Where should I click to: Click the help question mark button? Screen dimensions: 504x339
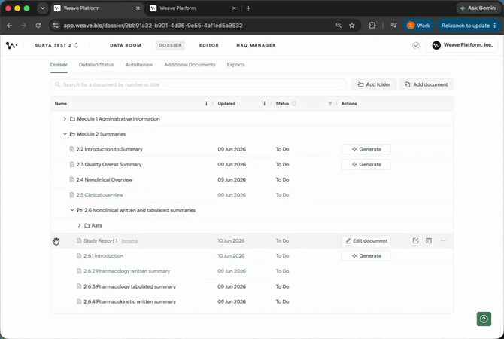pyautogui.click(x=484, y=319)
